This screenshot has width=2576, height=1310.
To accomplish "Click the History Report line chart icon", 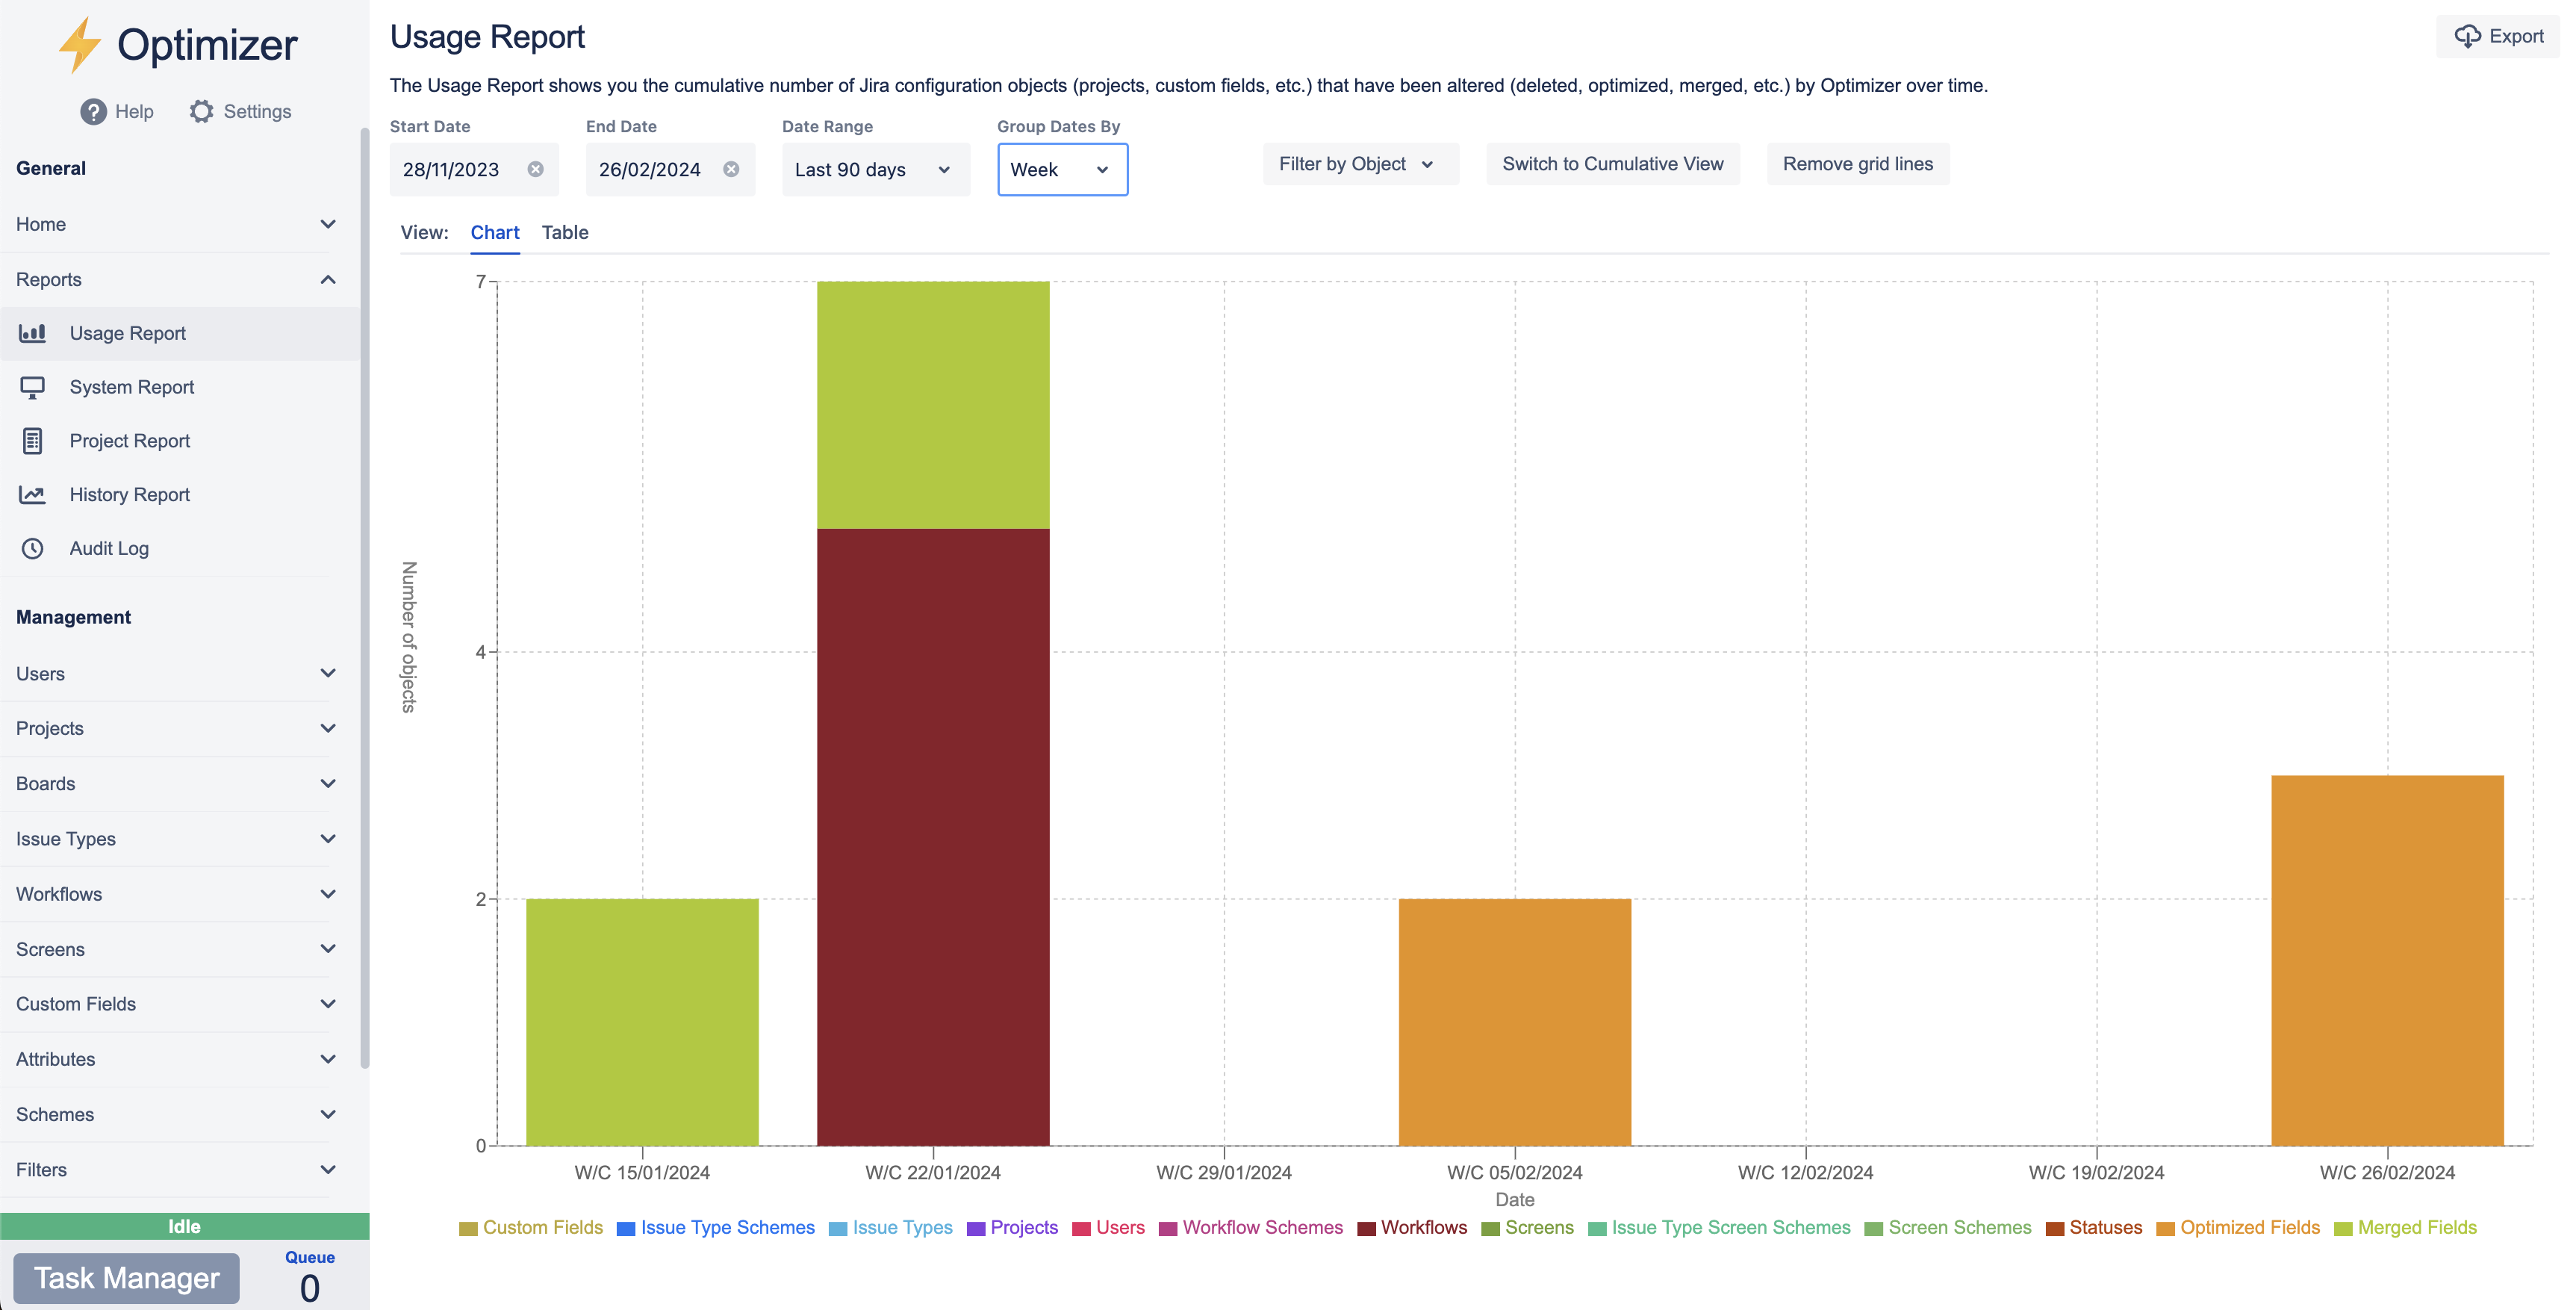I will point(32,494).
